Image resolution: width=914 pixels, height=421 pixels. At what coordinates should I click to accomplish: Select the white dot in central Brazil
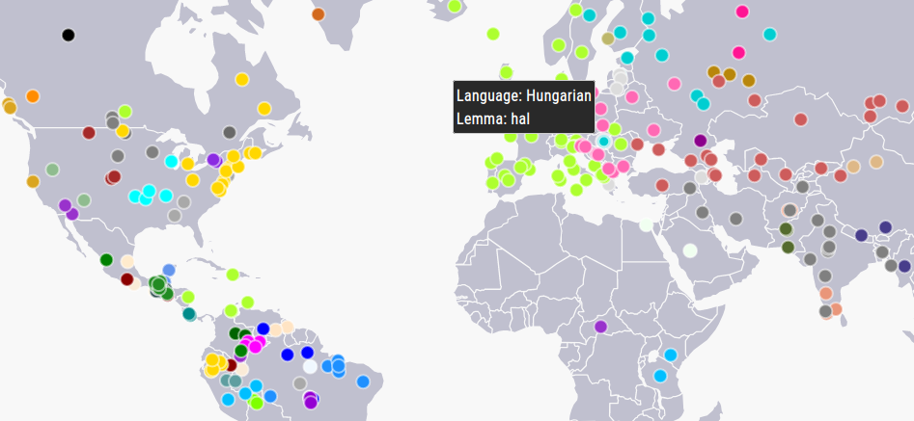[x=310, y=367]
